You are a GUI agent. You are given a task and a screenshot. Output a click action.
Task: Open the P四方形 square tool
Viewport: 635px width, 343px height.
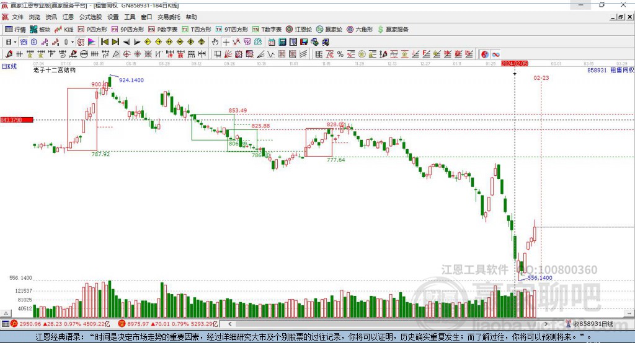pos(92,30)
